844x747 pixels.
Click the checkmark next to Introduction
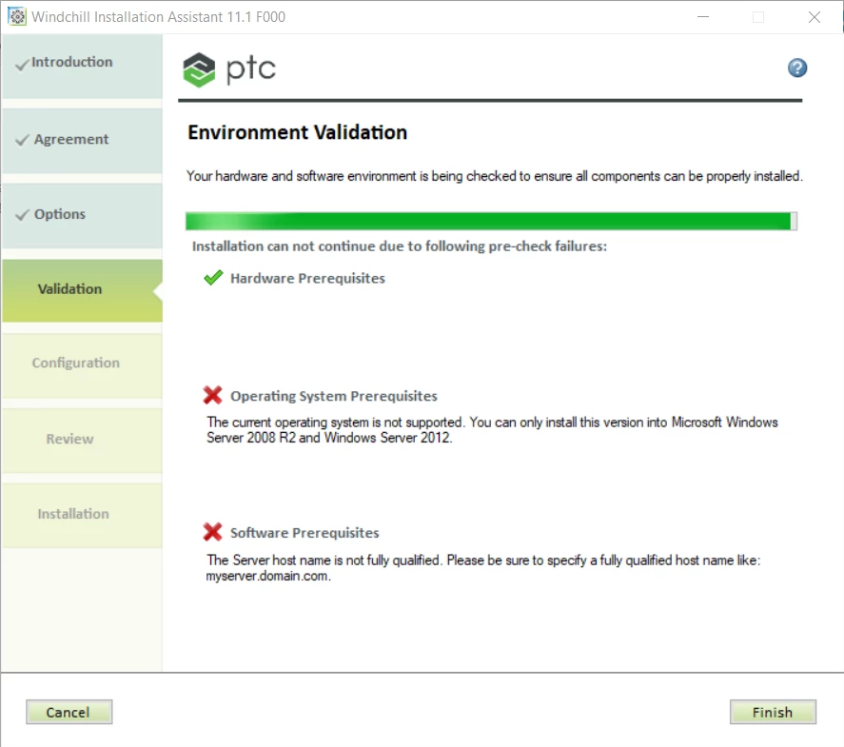22,65
